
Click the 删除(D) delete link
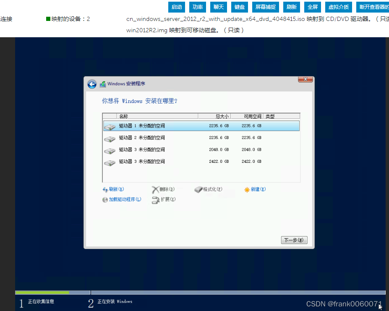[x=167, y=189]
